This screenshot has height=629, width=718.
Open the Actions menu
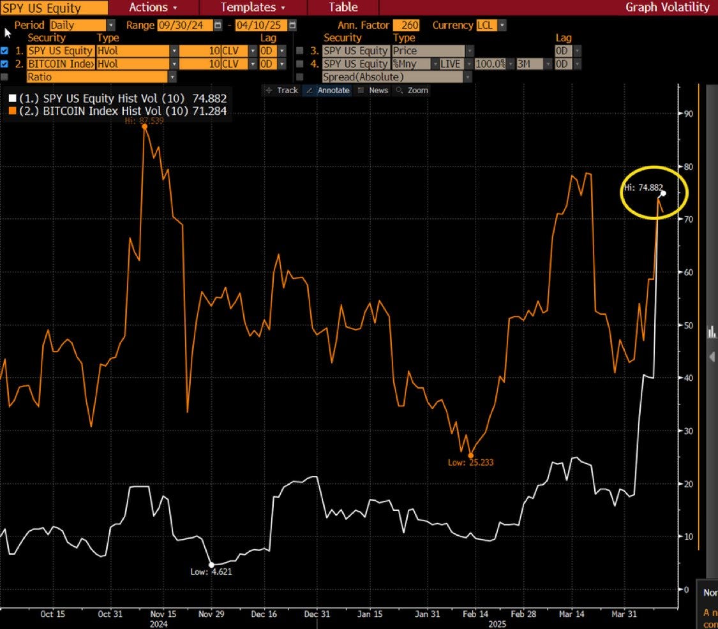(x=153, y=7)
